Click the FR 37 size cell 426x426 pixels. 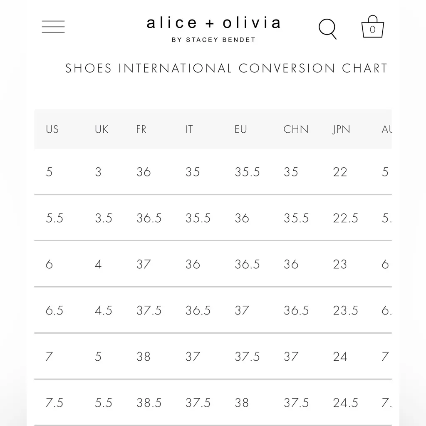pos(144,264)
